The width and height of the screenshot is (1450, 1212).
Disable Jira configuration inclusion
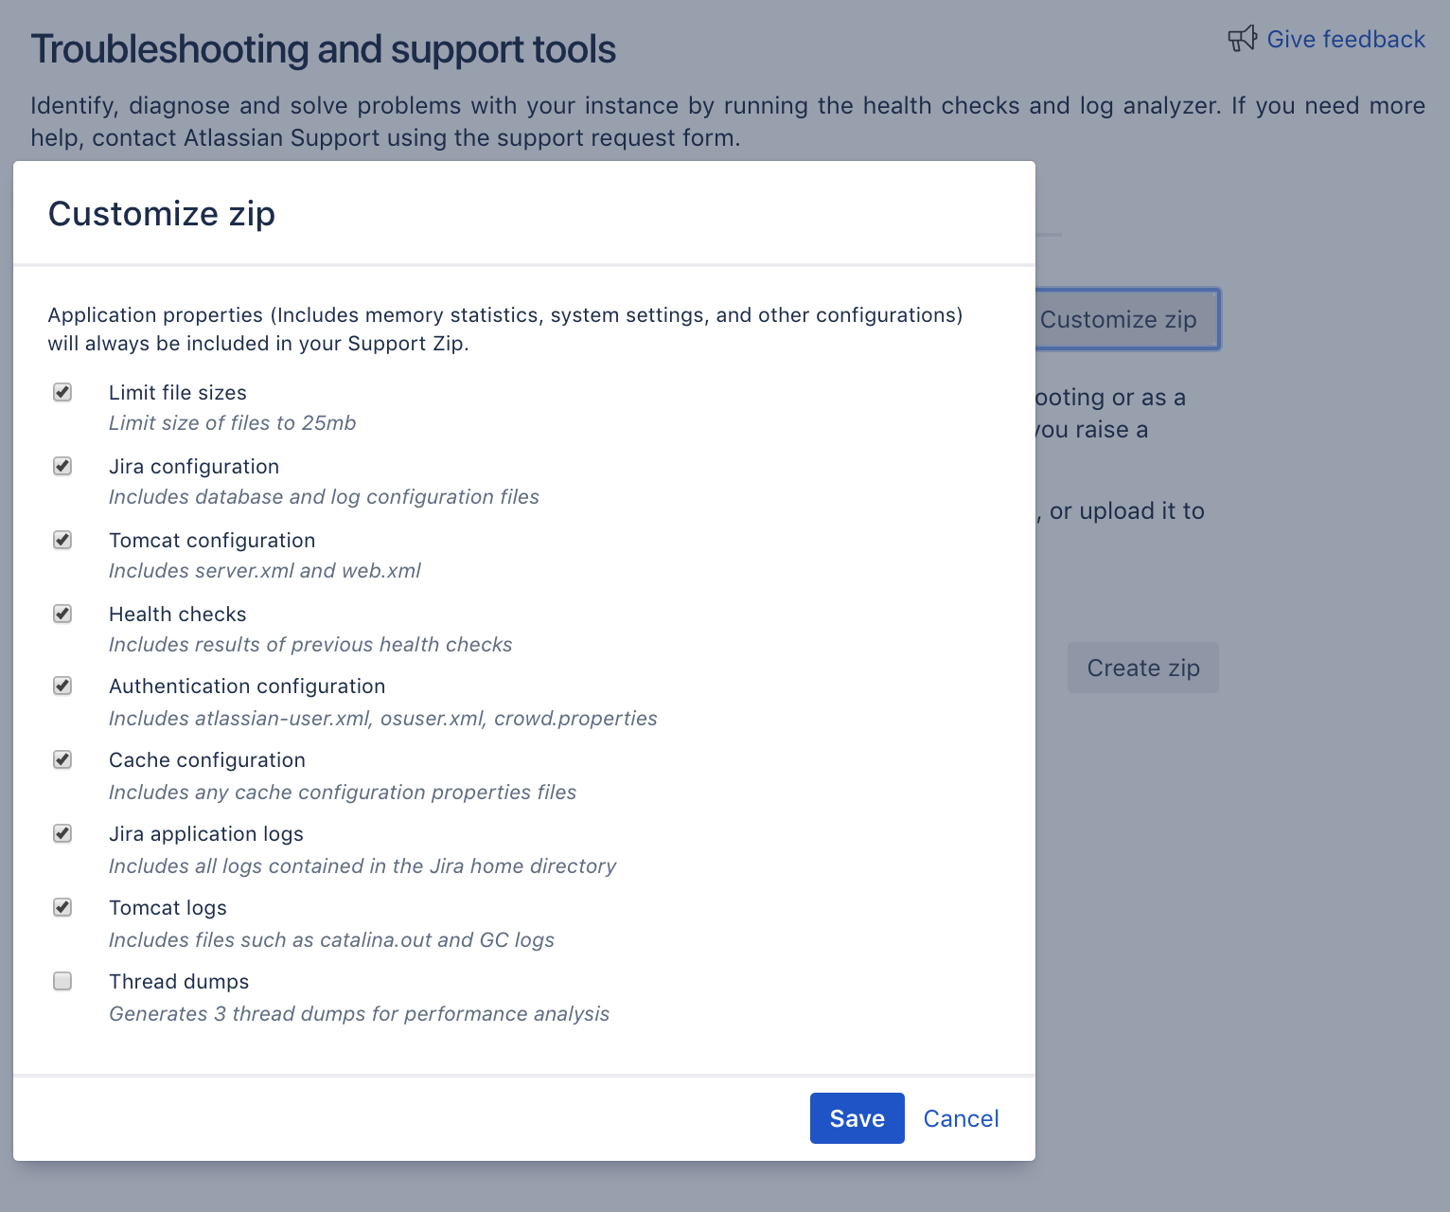[x=62, y=466]
